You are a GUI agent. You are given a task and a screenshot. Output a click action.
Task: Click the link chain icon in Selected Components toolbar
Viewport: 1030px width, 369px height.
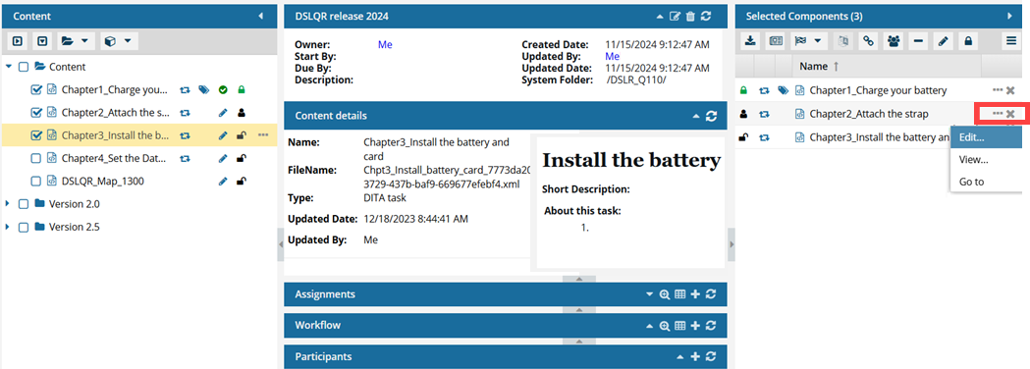(x=868, y=40)
